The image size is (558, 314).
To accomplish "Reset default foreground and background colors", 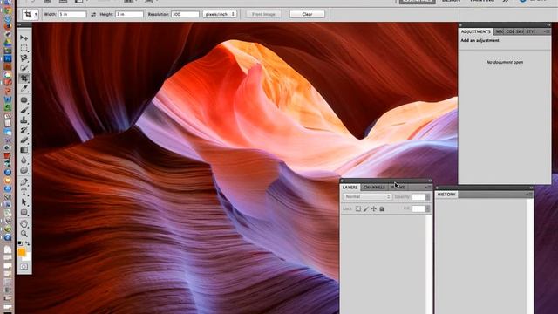I will [x=20, y=243].
